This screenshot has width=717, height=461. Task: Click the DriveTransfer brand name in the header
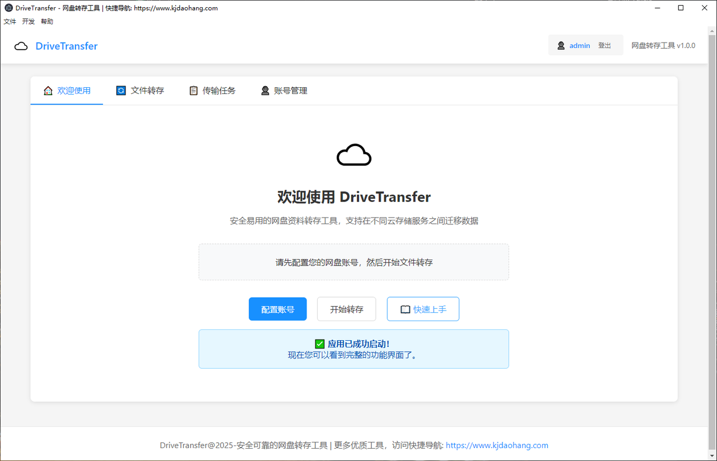click(67, 46)
